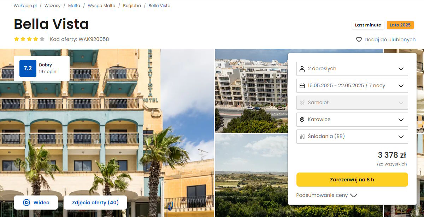Expand the dates dropdown 15.05.2025 - 22.05.2025
The height and width of the screenshot is (217, 424).
352,86
